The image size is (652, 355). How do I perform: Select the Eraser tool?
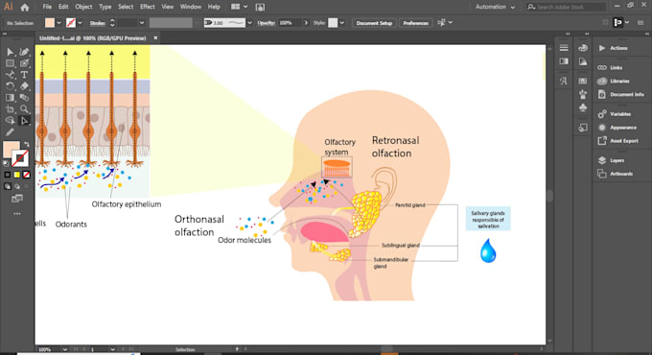(24, 86)
